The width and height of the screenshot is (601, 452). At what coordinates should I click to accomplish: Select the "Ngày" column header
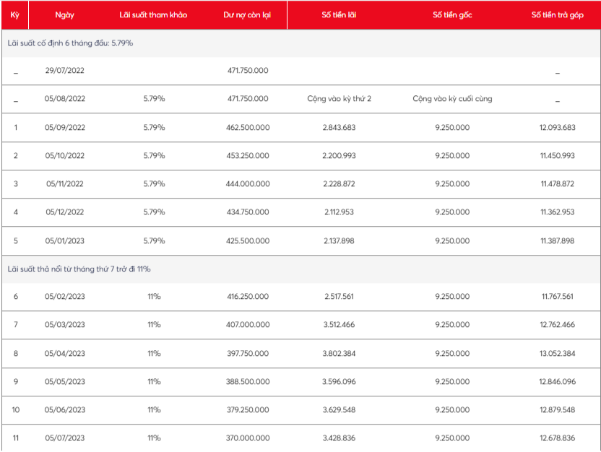click(65, 15)
